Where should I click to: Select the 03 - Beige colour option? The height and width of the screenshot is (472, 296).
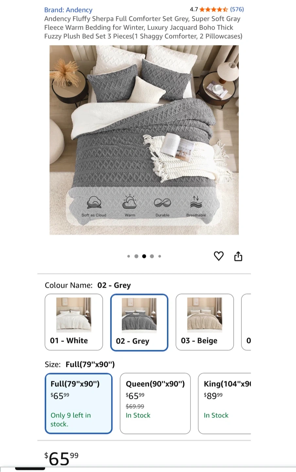pos(205,322)
